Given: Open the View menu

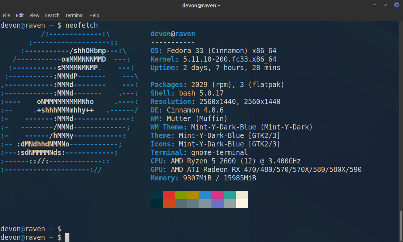Looking at the screenshot, I should [x=34, y=15].
